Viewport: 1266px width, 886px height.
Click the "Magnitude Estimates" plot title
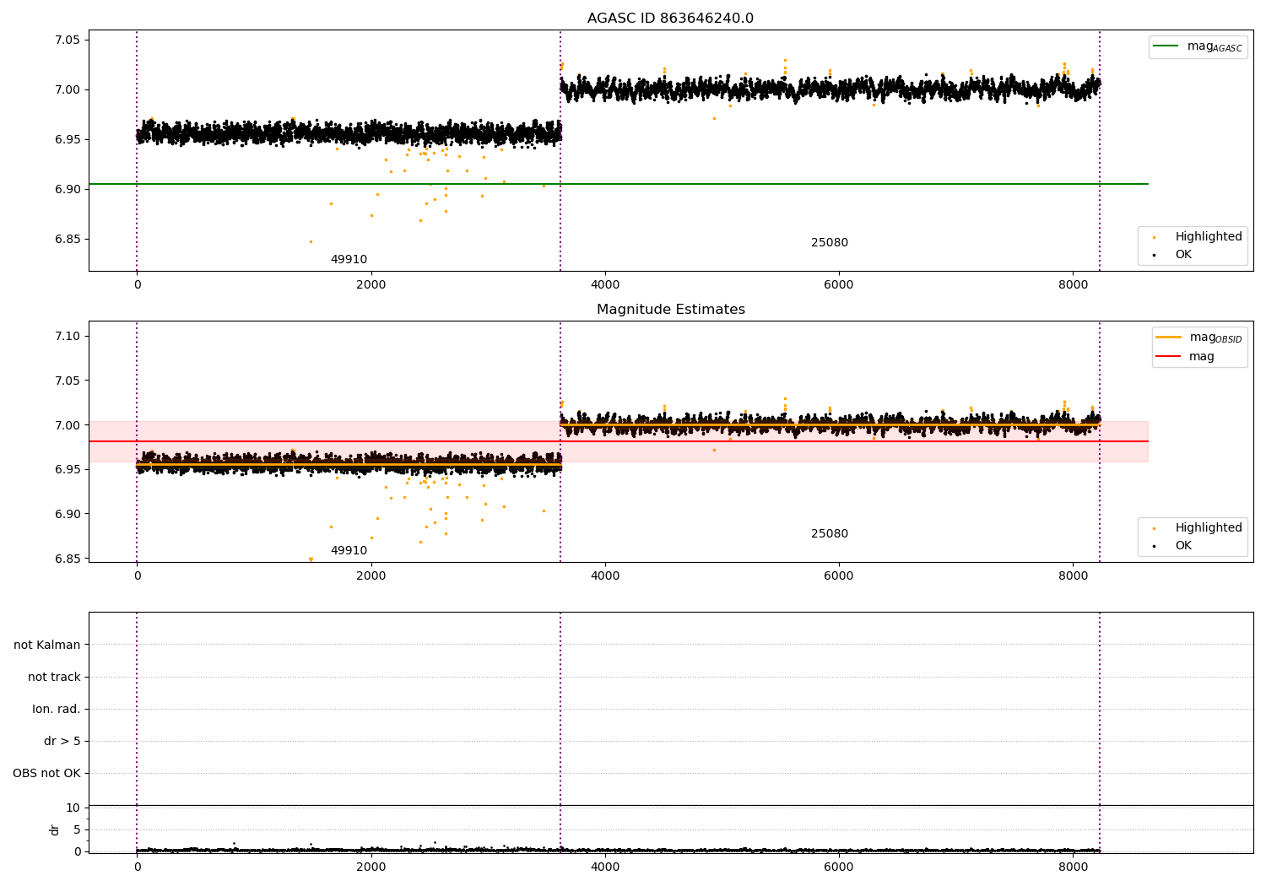pos(670,310)
